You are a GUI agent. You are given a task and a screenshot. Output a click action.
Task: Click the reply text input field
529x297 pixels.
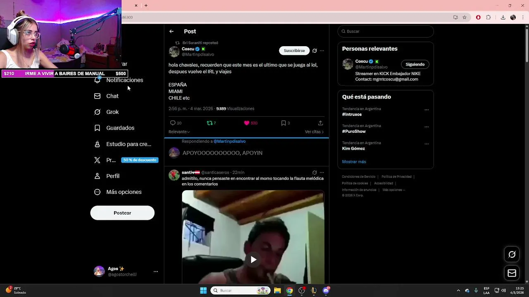[222, 153]
